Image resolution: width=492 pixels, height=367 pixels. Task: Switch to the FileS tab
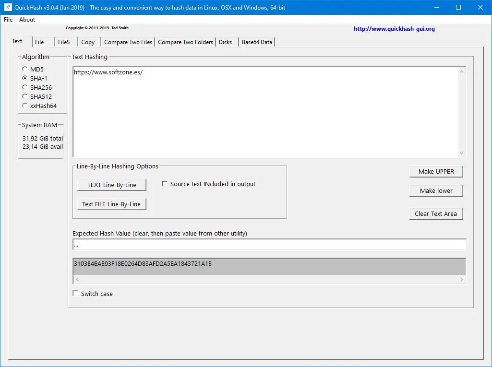tap(64, 42)
